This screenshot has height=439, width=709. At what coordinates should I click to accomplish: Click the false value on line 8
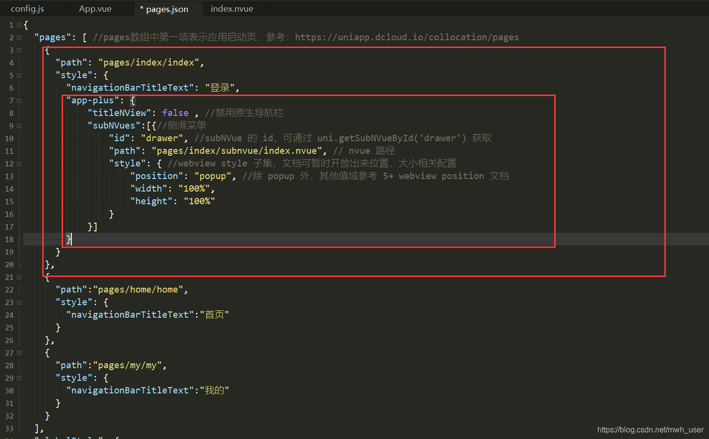pos(175,113)
